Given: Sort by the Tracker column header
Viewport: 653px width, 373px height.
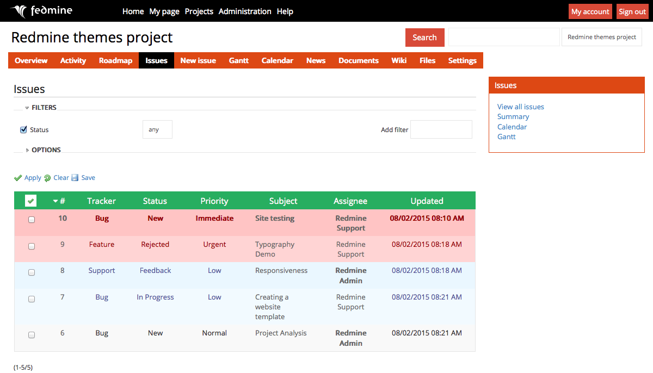Looking at the screenshot, I should point(101,201).
